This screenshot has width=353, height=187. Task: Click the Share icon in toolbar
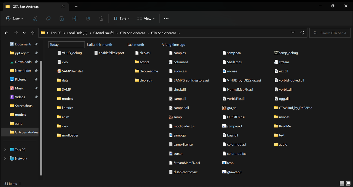(88, 18)
